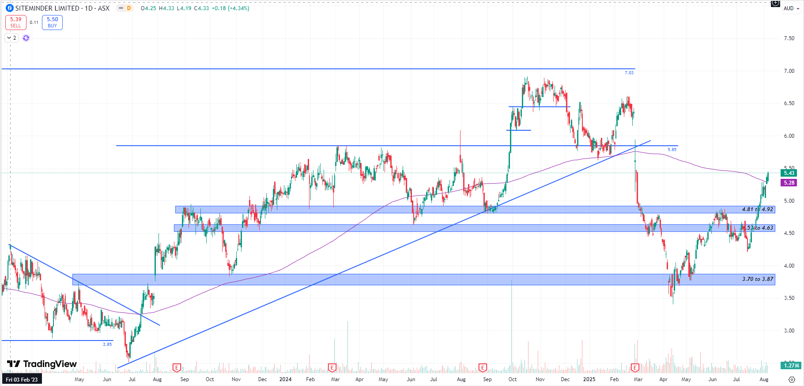The image size is (804, 386).
Task: Click the SITEMINDER LIMITED symbol title
Action: click(x=47, y=8)
